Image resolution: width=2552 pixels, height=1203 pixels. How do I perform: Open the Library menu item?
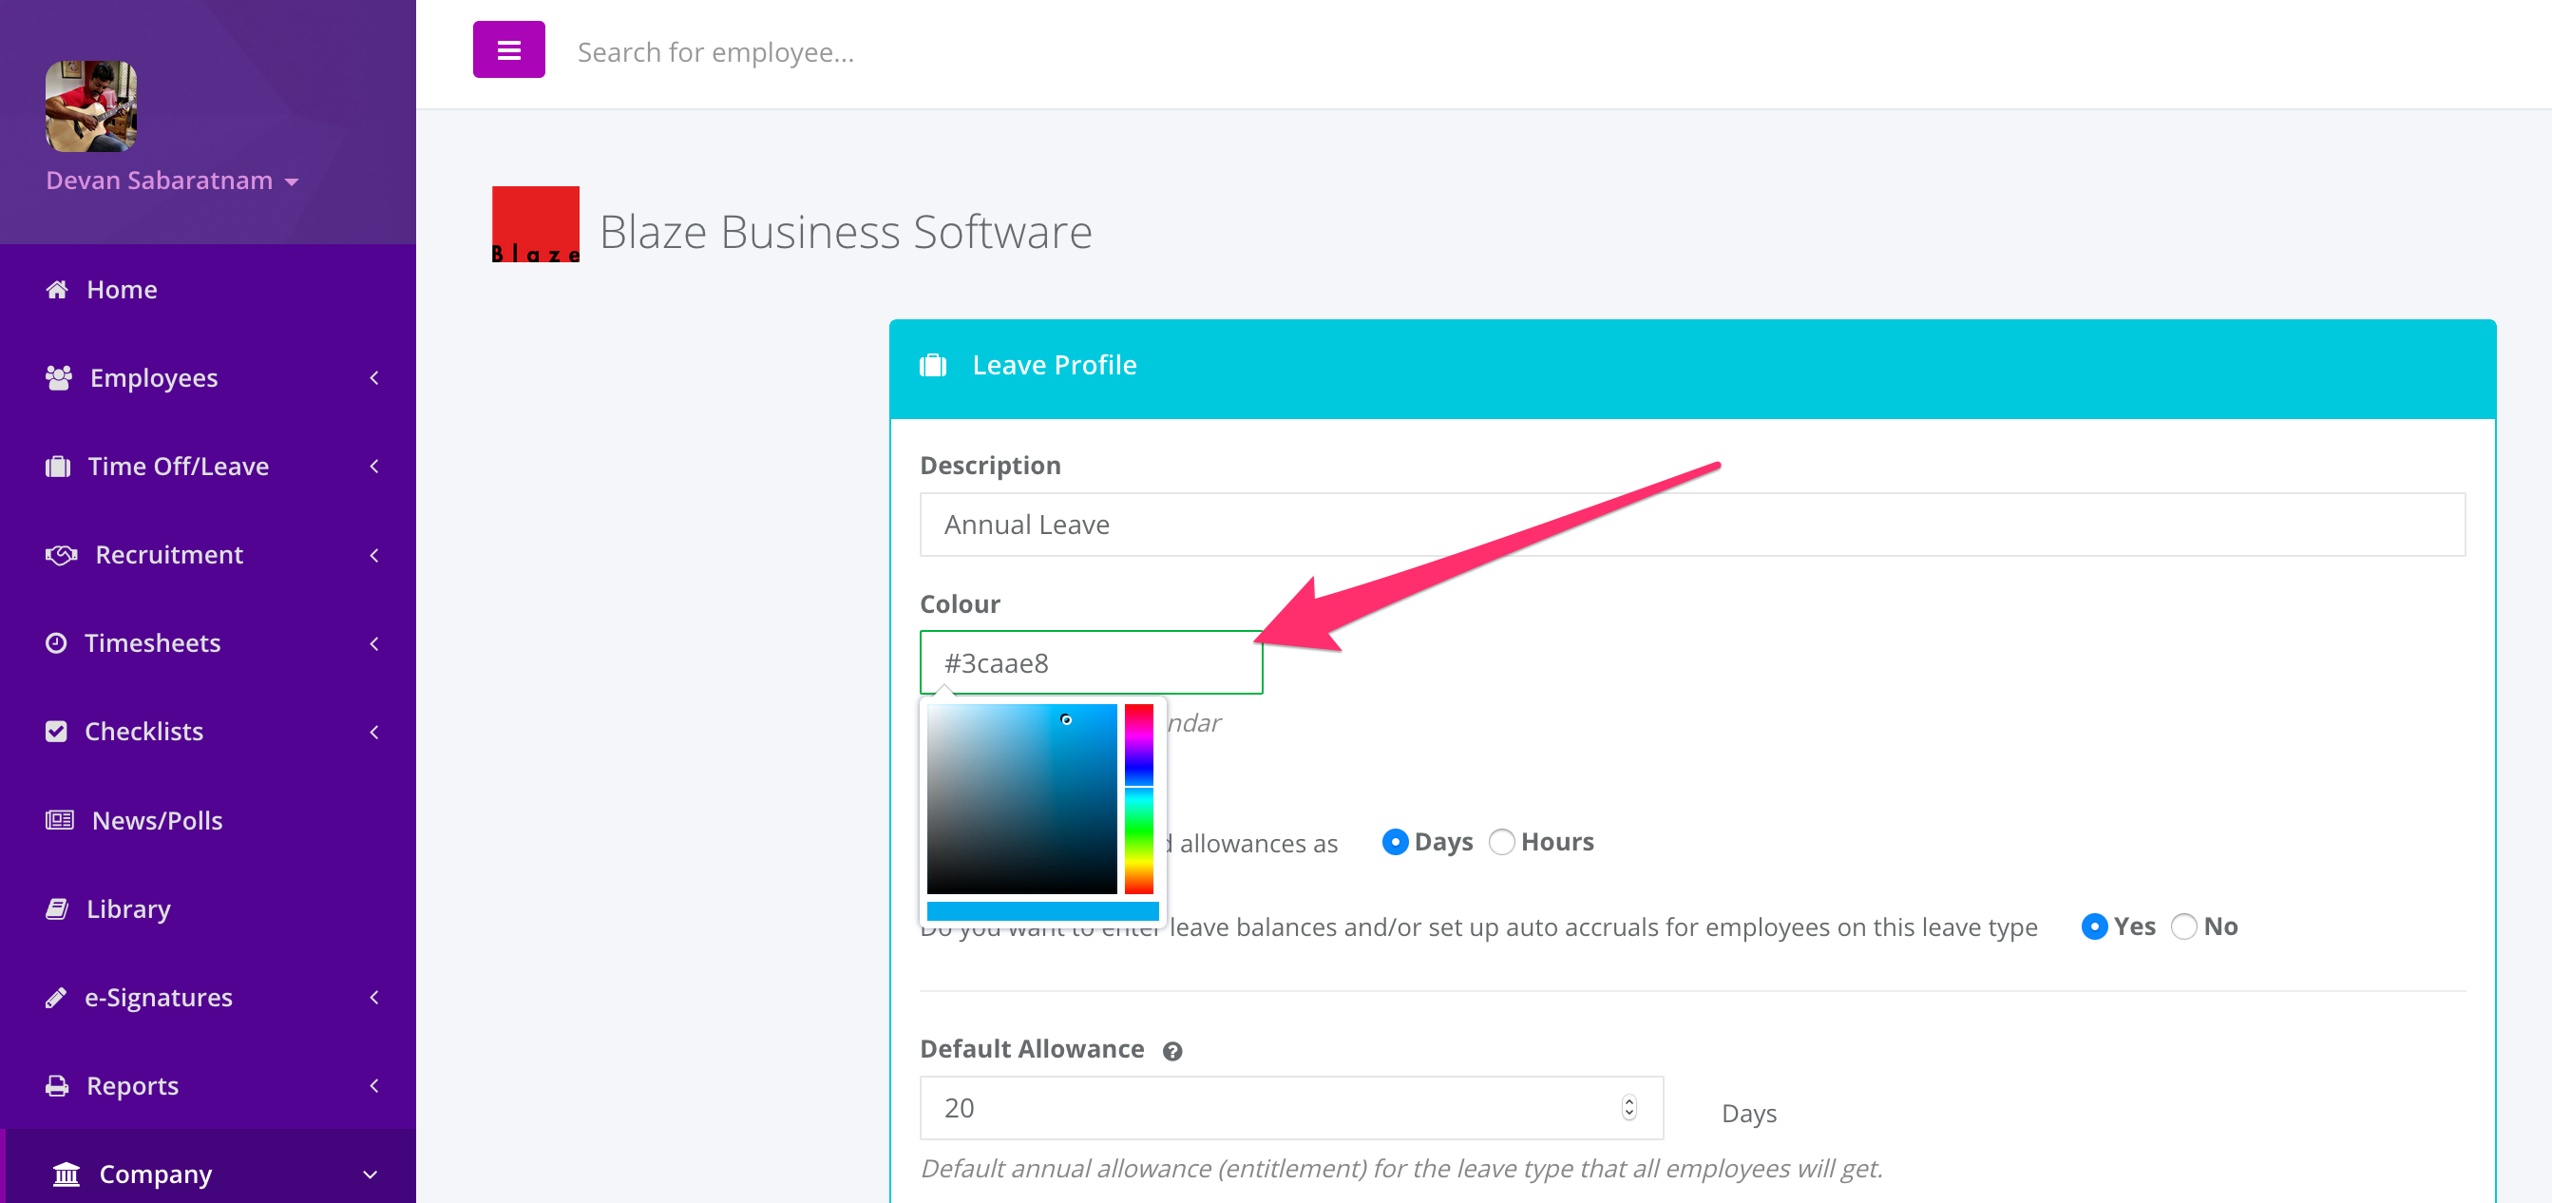click(208, 907)
